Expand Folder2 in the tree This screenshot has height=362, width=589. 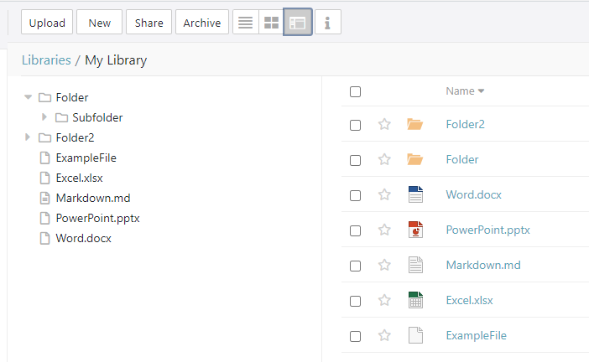click(x=29, y=137)
